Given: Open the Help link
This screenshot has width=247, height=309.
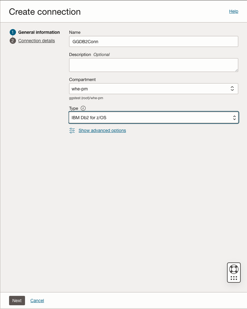Looking at the screenshot, I should 234,11.
